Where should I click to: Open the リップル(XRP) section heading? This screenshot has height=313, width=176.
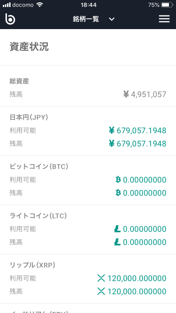(32, 265)
